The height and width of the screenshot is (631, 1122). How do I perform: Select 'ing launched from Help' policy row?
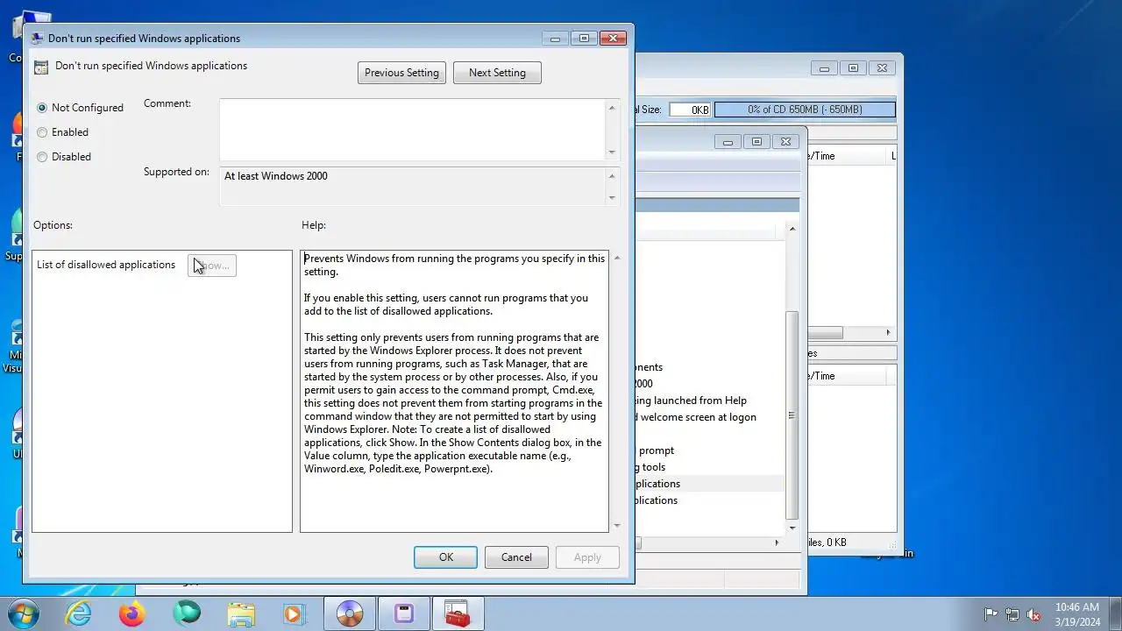692,401
